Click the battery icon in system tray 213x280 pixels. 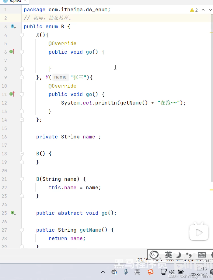pos(181,272)
